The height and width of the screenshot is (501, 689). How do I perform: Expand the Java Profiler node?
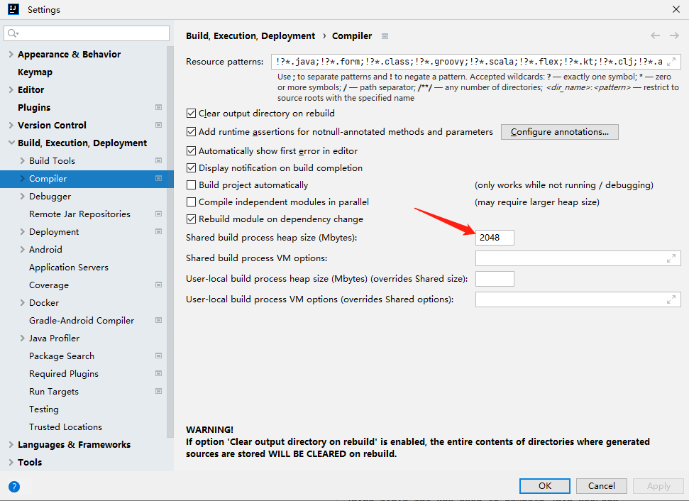pos(23,338)
